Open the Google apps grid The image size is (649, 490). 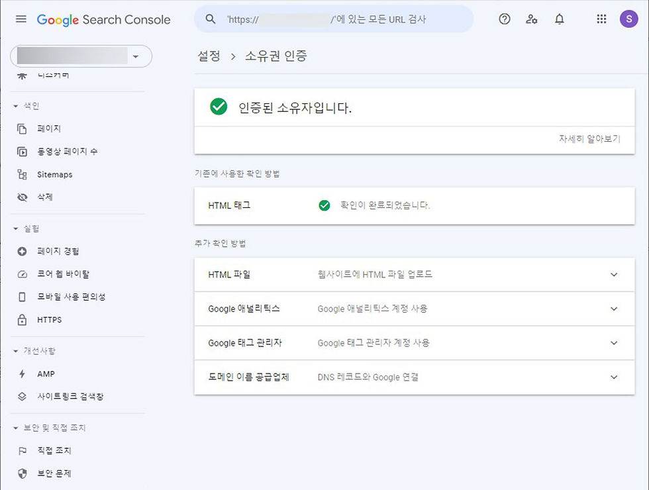pos(601,19)
